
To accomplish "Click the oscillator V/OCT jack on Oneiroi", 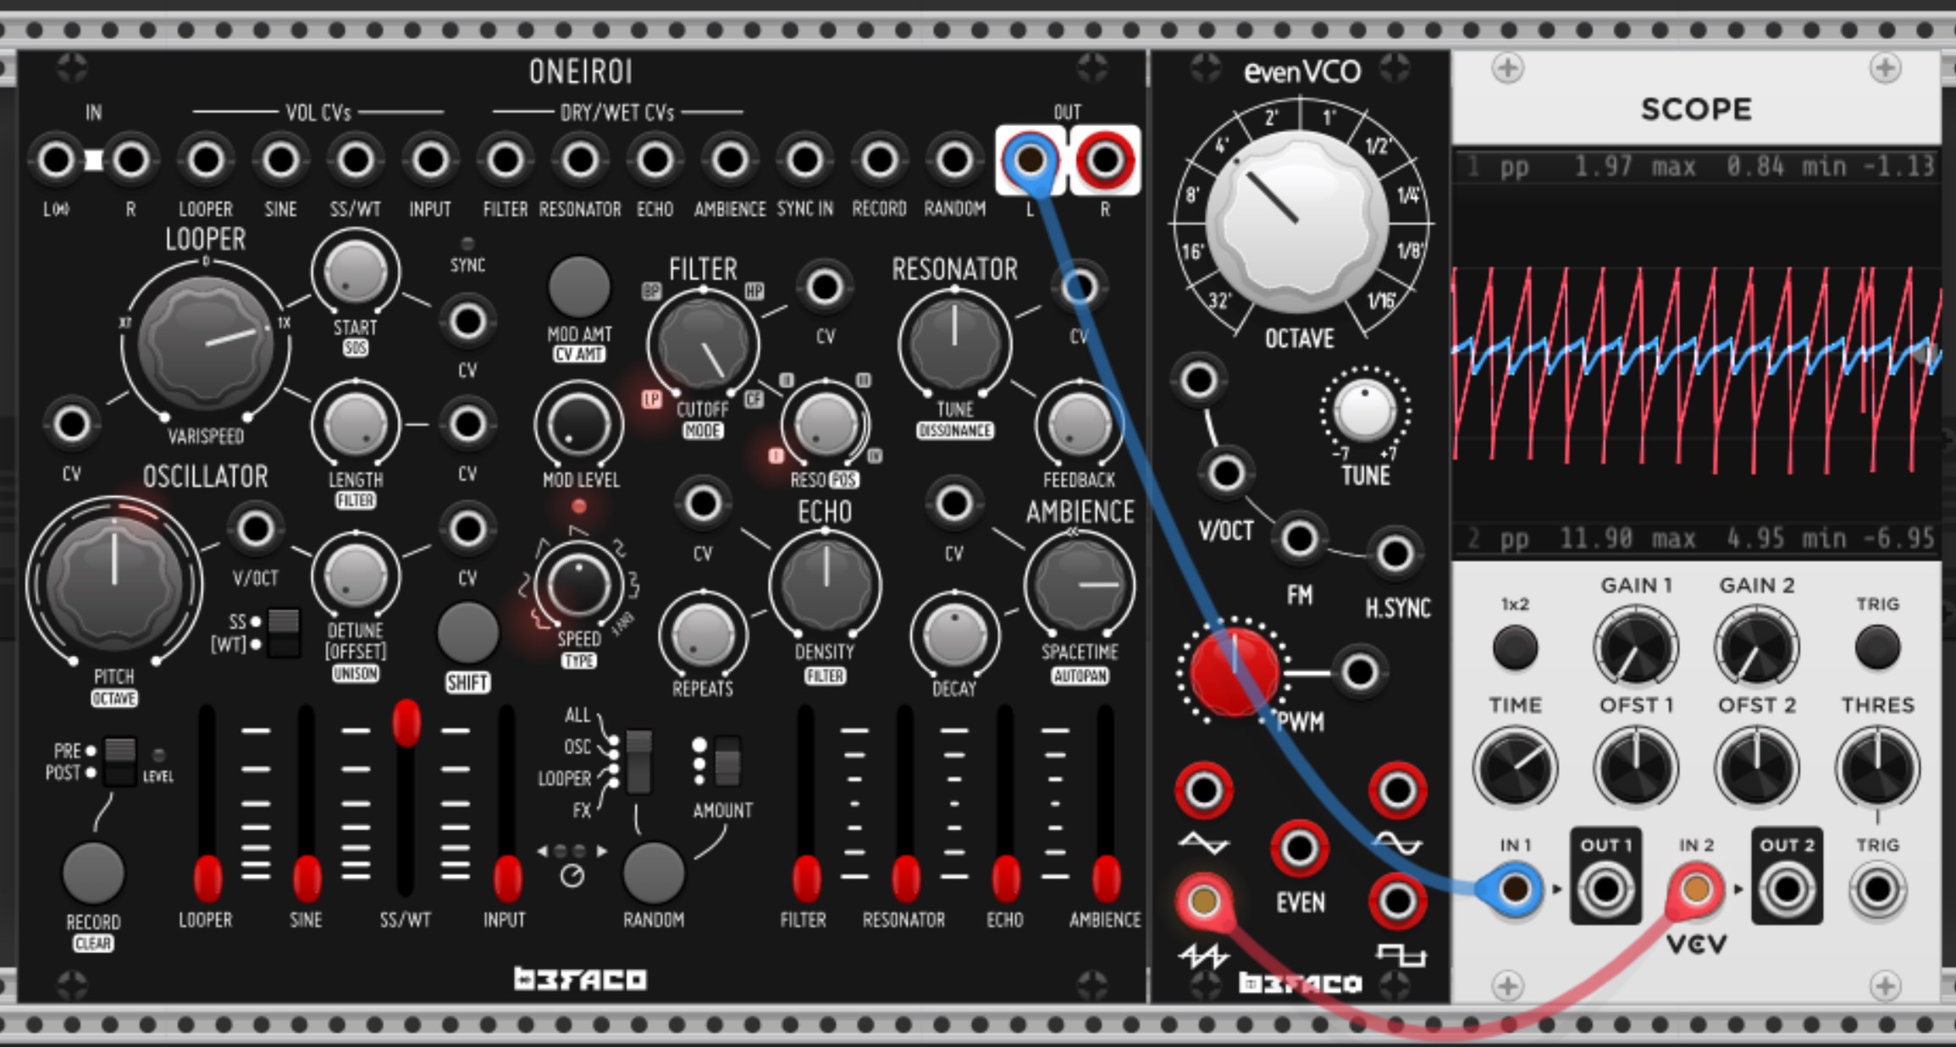I will pos(255,529).
